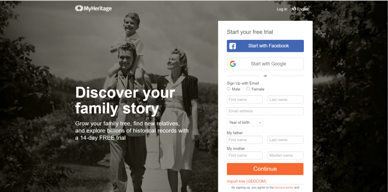Open the Log in page
388x192 pixels.
(282, 9)
